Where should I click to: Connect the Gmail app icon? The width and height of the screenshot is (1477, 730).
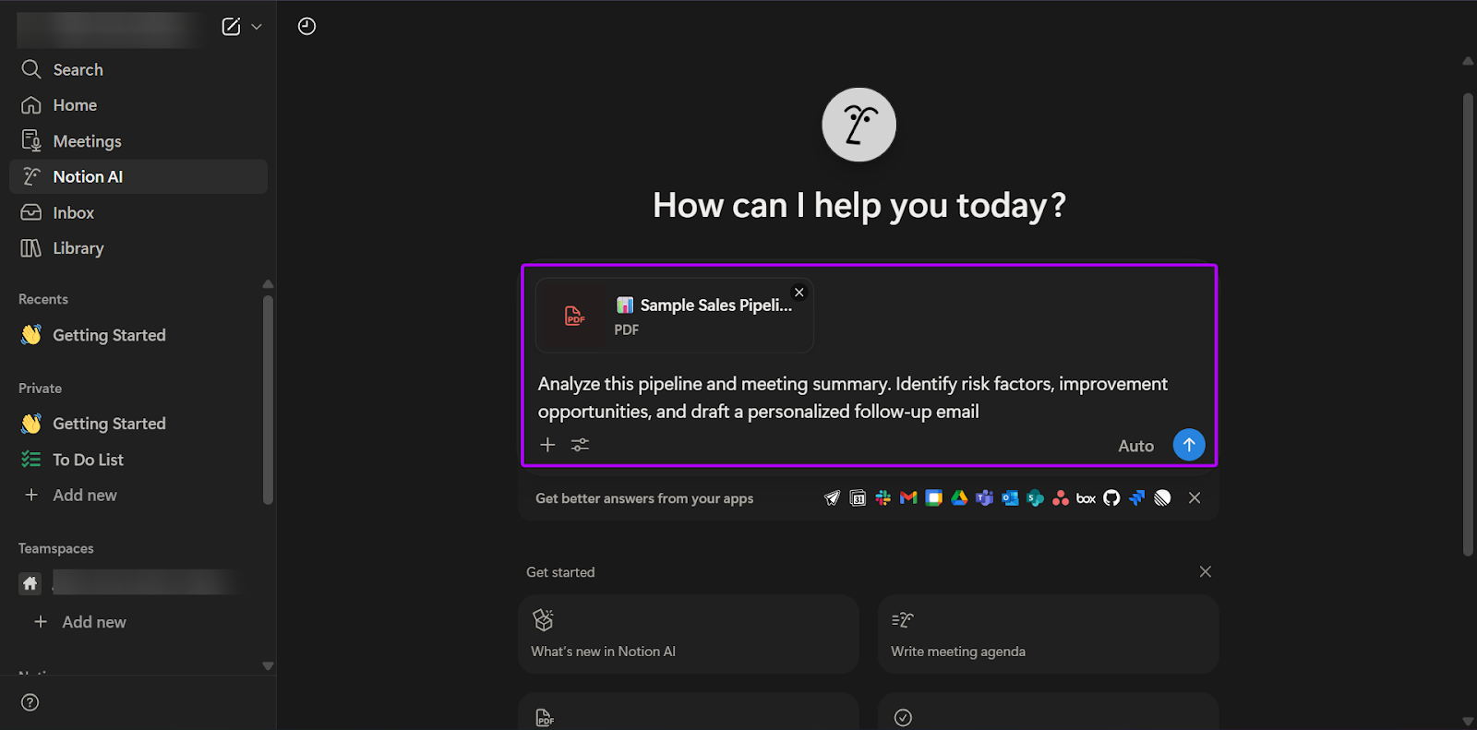tap(908, 498)
